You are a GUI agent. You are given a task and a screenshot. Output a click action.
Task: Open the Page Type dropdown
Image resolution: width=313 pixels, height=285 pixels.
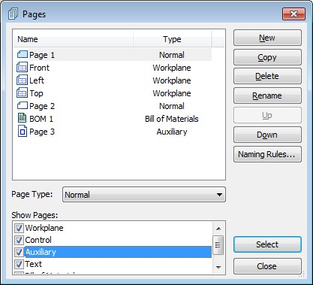point(144,195)
